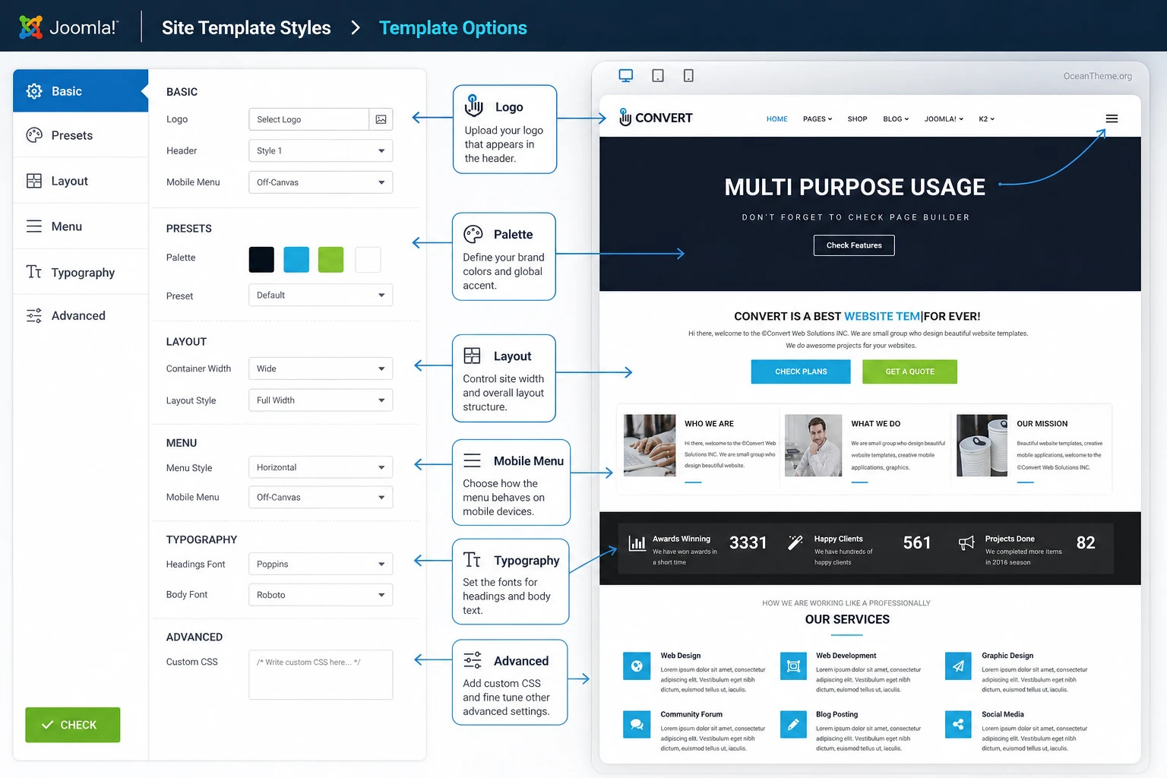This screenshot has width=1167, height=778.
Task: Click the CHECK PLANS button
Action: [801, 372]
